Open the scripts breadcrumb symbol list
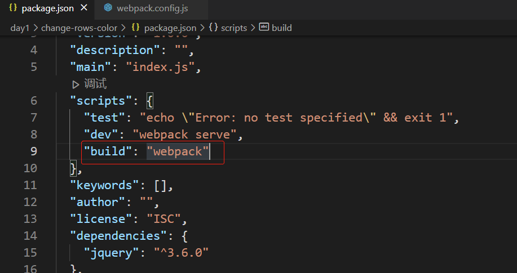Screen dimensions: 517x273 coord(233,28)
